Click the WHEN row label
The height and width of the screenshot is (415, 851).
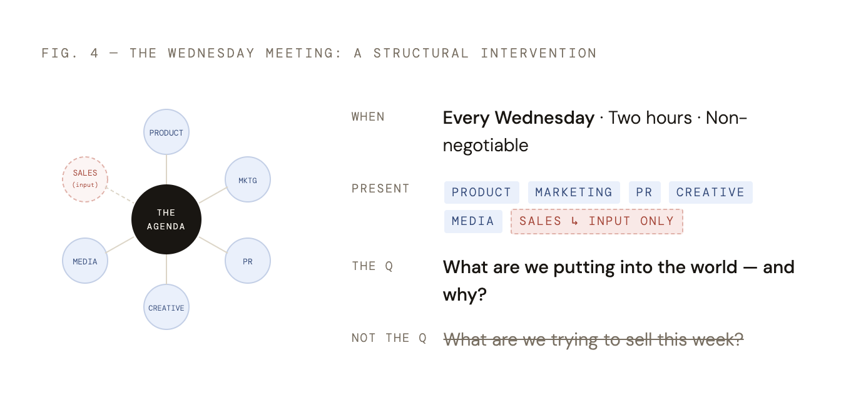(368, 117)
